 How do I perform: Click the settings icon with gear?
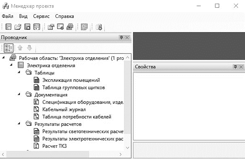(x=60, y=27)
